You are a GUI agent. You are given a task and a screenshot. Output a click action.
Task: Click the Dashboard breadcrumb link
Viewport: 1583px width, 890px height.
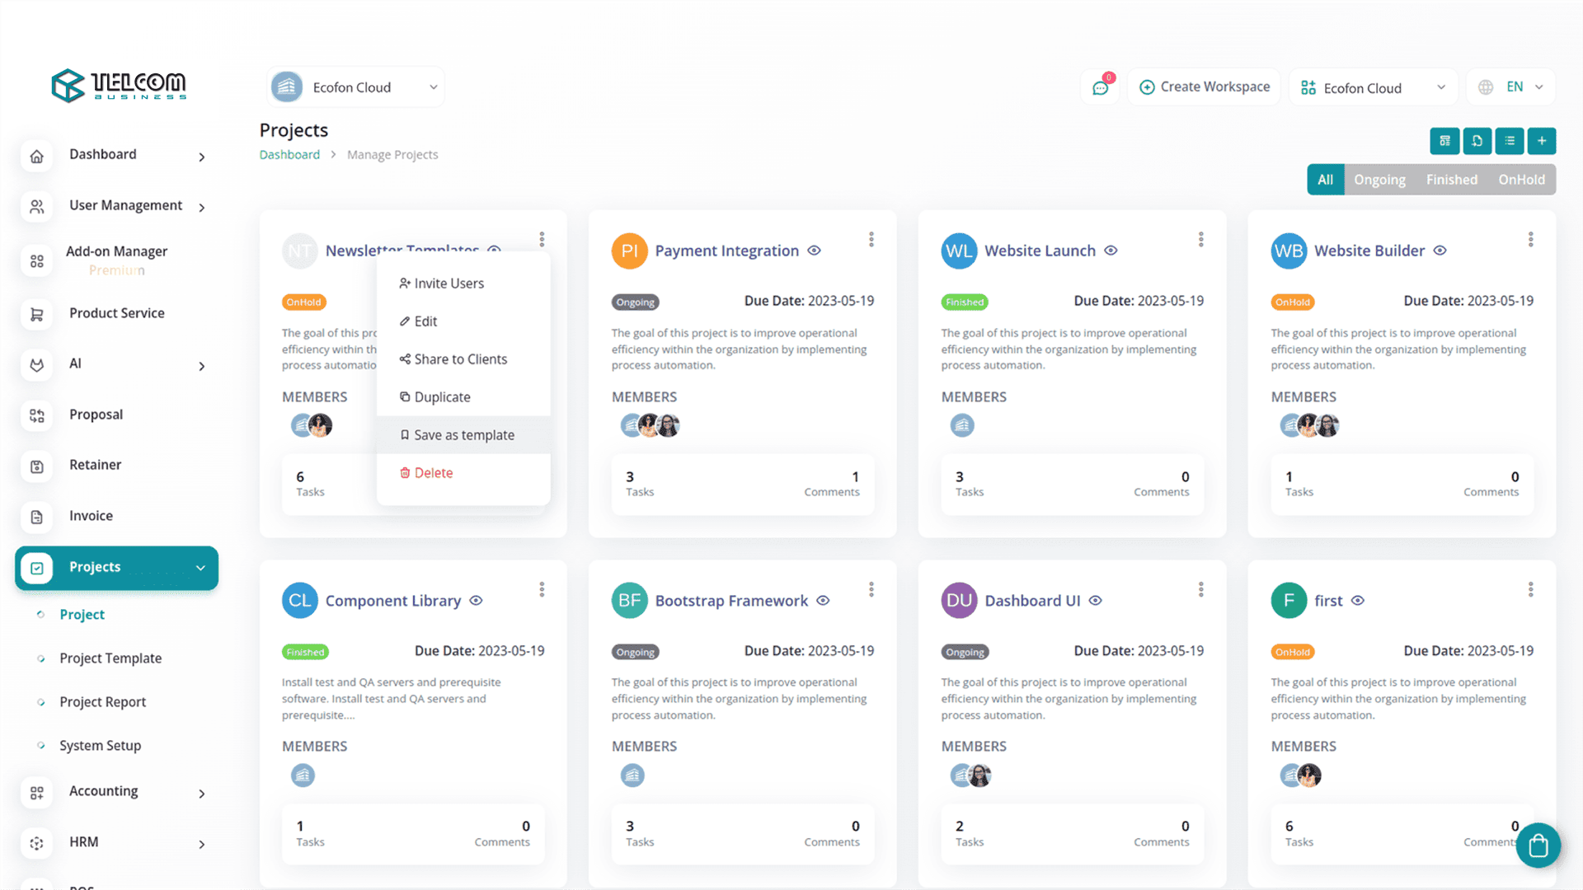pyautogui.click(x=289, y=155)
